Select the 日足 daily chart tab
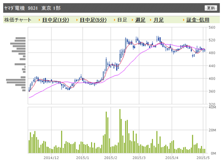 click(122, 20)
